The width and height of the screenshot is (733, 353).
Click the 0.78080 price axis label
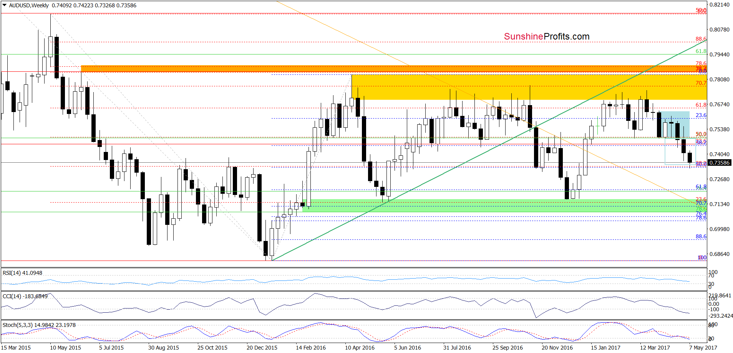[719, 79]
